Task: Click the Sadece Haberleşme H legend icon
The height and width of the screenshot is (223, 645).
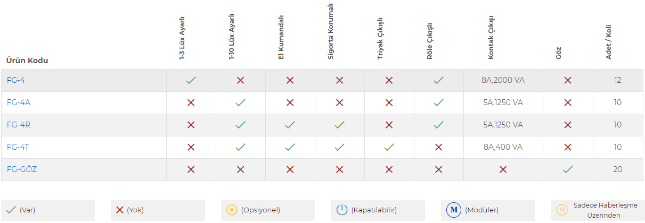Action: click(561, 210)
